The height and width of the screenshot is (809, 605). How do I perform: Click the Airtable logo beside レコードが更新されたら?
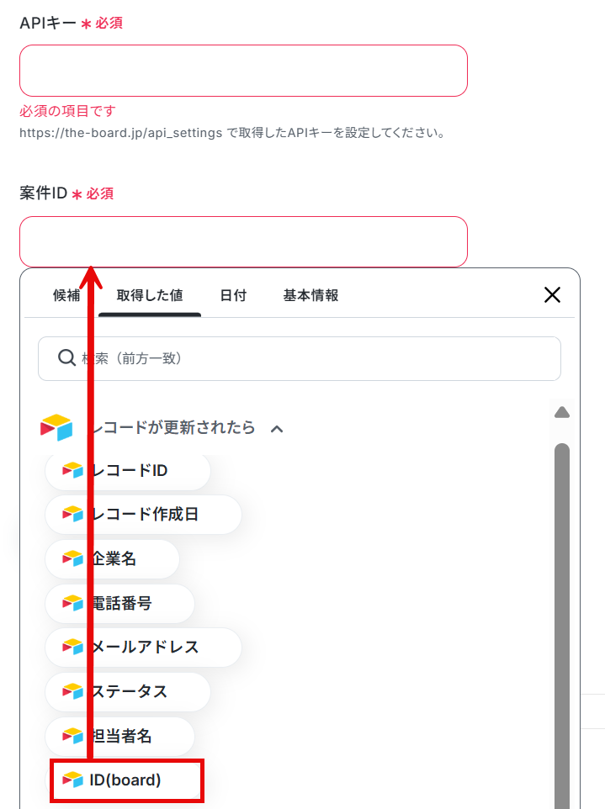coord(56,427)
